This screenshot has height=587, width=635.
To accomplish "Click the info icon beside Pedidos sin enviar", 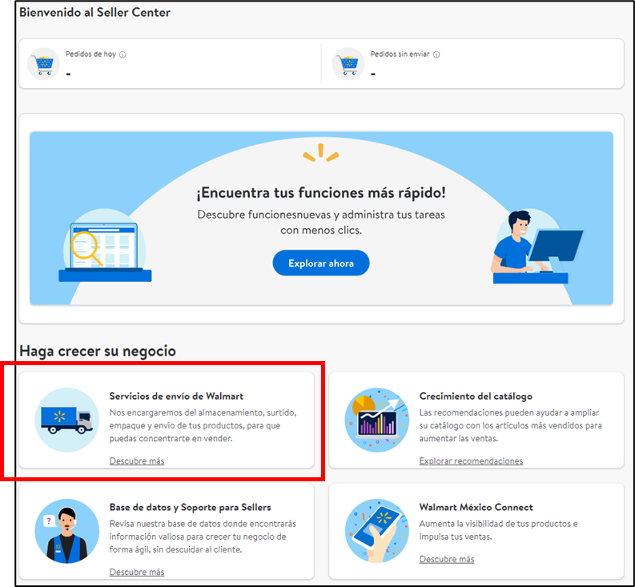I will (x=436, y=55).
